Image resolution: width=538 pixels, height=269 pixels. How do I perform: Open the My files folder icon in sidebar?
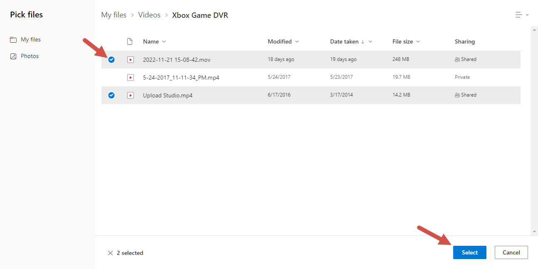click(13, 39)
